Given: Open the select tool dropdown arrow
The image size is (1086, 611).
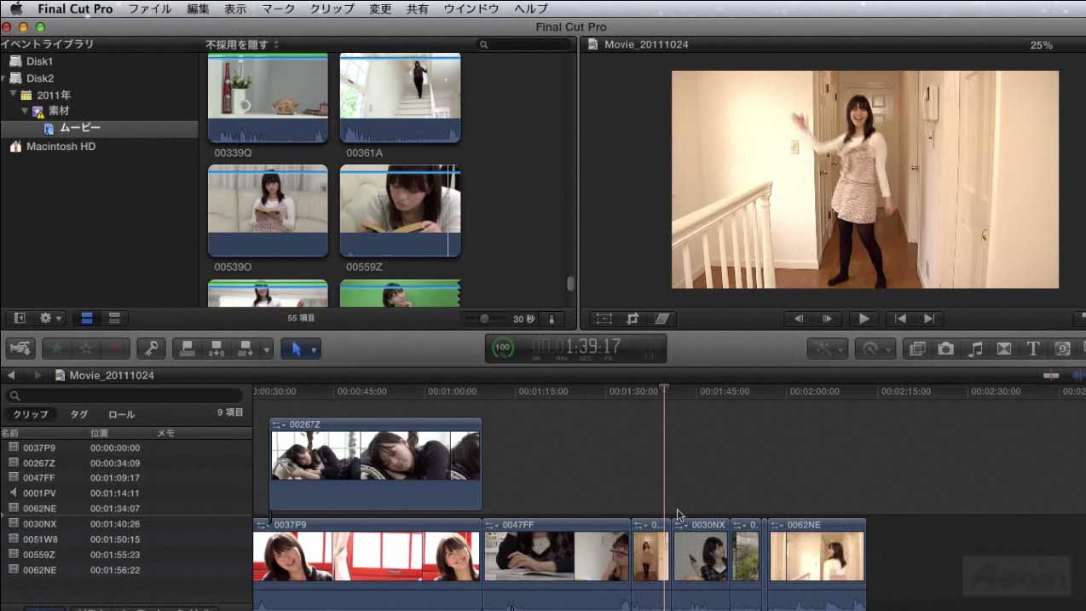Looking at the screenshot, I should [x=314, y=349].
